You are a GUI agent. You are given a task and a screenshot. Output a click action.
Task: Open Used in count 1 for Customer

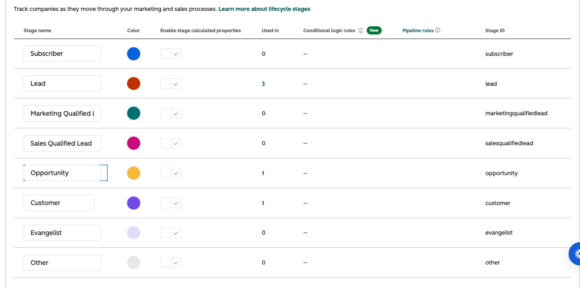click(x=263, y=203)
